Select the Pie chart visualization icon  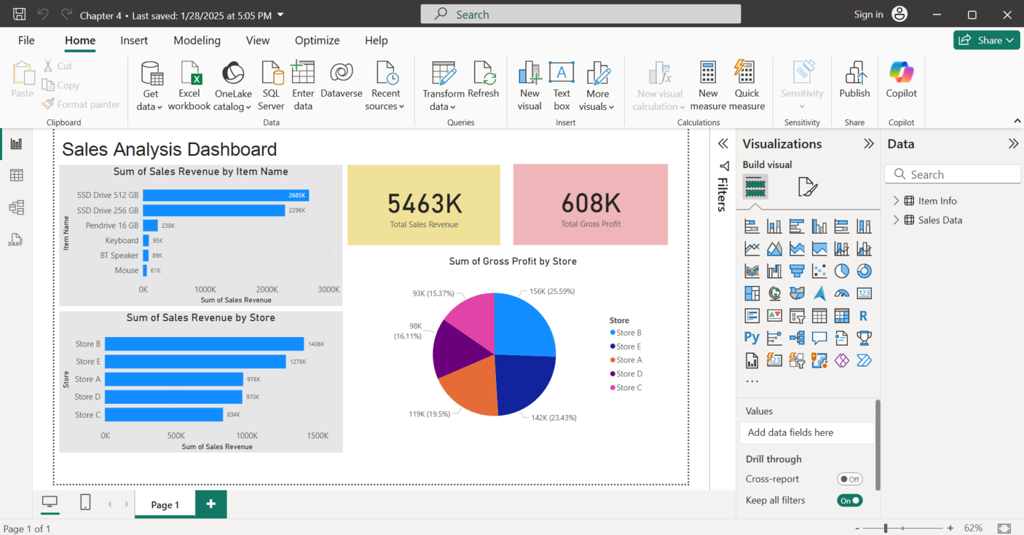(841, 270)
